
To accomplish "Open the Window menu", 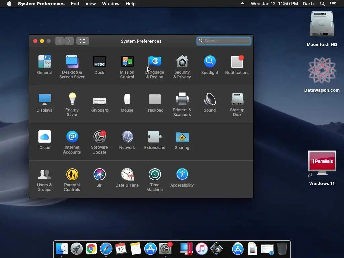I will point(111,4).
